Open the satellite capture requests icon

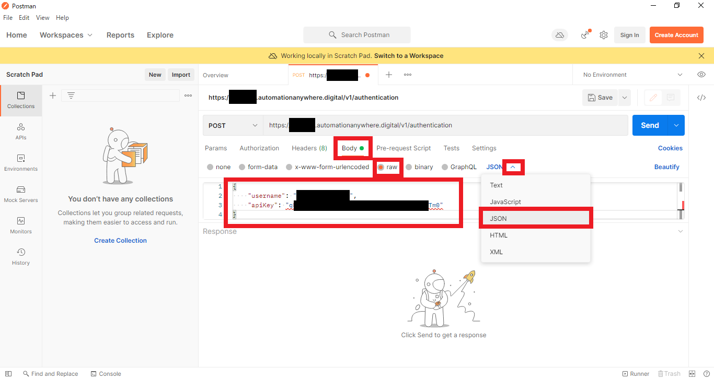point(585,35)
